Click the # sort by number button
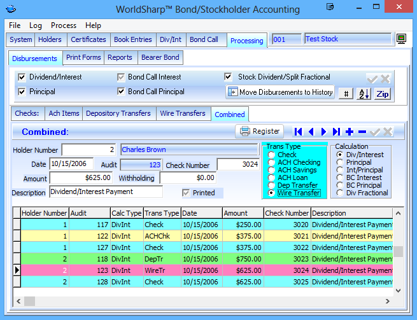The height and width of the screenshot is (320, 417). pos(345,94)
